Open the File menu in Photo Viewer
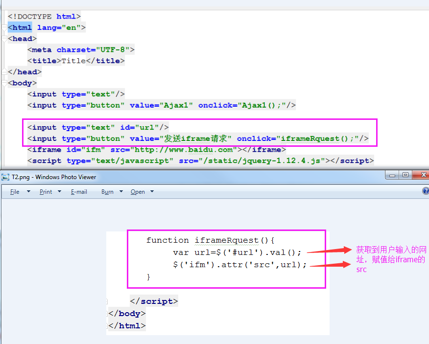Screen dimensions: 429x344 15,192
